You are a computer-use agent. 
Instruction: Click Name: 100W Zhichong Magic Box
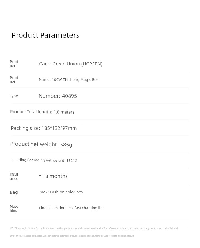pyautogui.click(x=69, y=80)
